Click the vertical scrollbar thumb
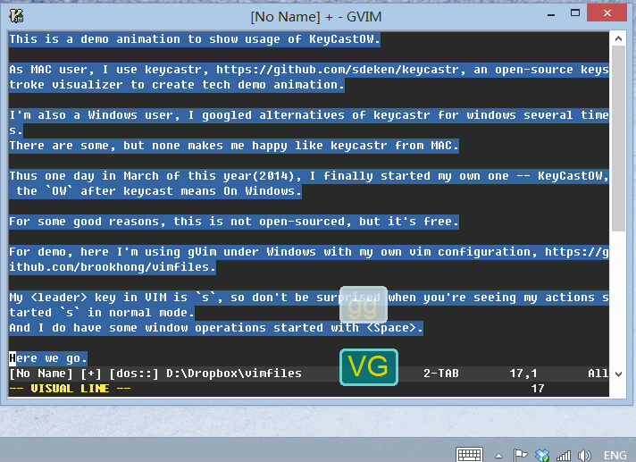The width and height of the screenshot is (636, 462). [618, 138]
